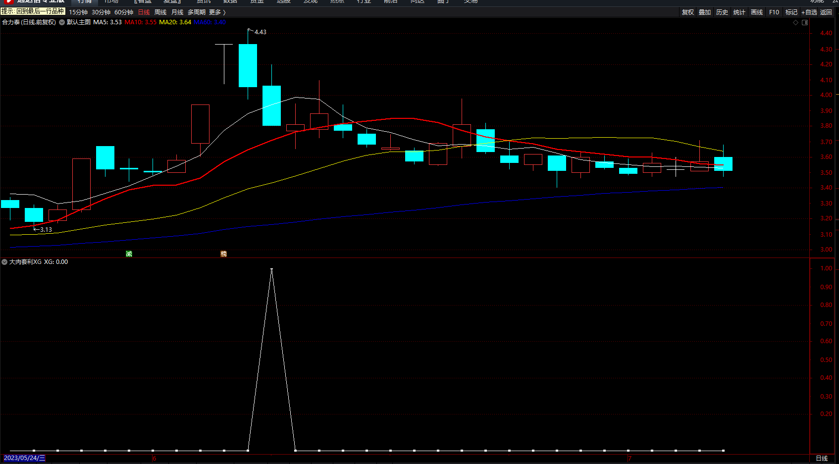Click the 2023/05/24 date label
Screen dimensions: 839x464
pos(24,458)
